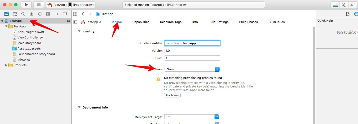
Task: Open the Report navigator speech bubble
Action: pyautogui.click(x=65, y=14)
